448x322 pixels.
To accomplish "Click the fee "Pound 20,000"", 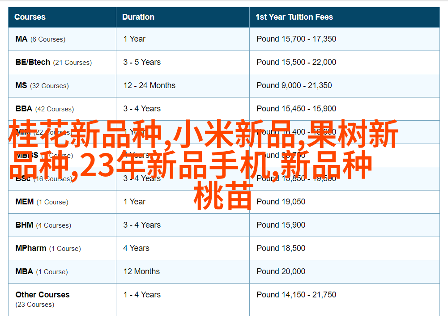I will [x=281, y=271].
